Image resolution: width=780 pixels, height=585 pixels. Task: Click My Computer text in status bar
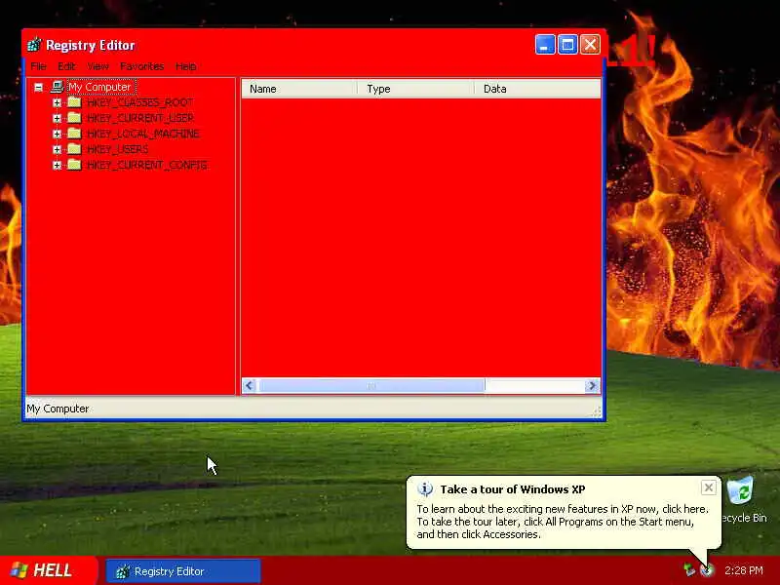pos(58,409)
